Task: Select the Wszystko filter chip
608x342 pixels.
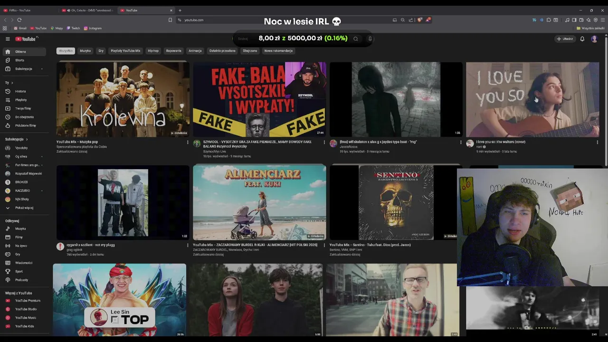Action: (66, 51)
